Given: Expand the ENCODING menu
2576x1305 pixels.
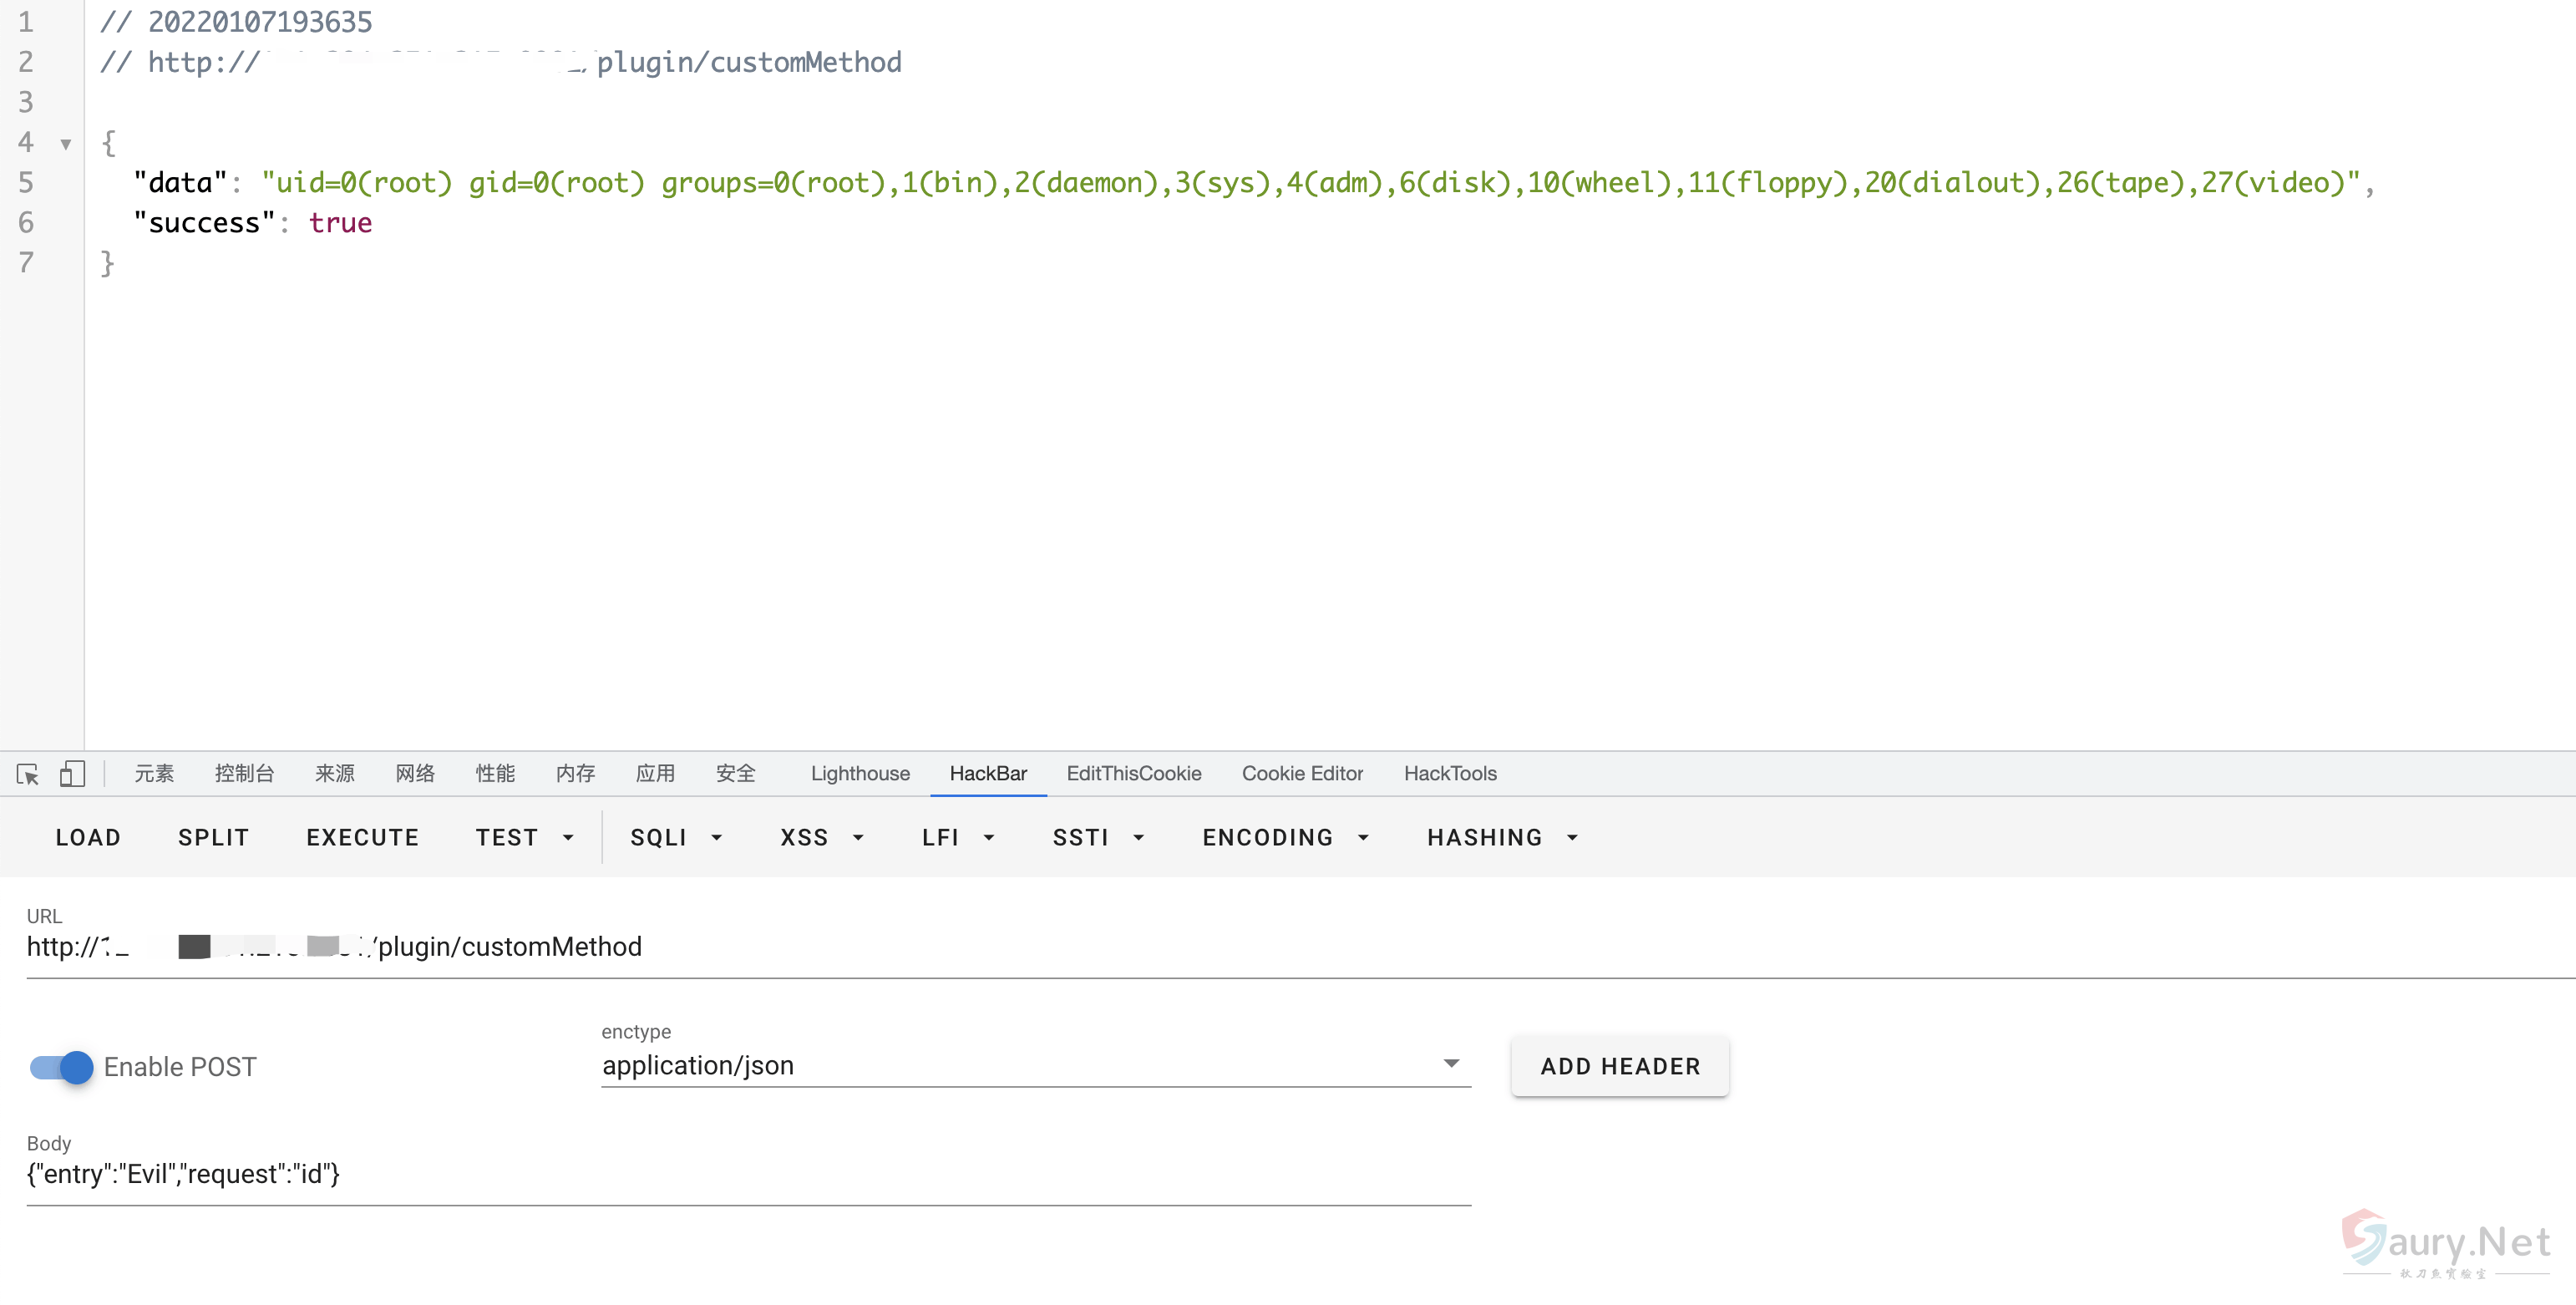Looking at the screenshot, I should [1284, 838].
